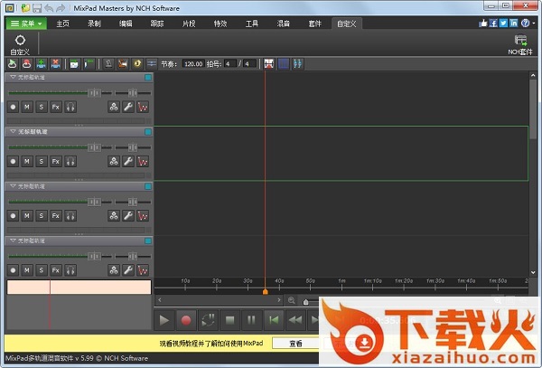Click the three-circles icon on the first track
This screenshot has width=542, height=368.
(x=114, y=107)
